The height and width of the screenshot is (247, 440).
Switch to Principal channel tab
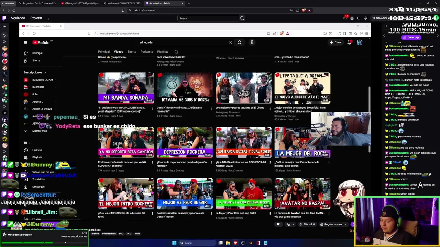point(104,52)
